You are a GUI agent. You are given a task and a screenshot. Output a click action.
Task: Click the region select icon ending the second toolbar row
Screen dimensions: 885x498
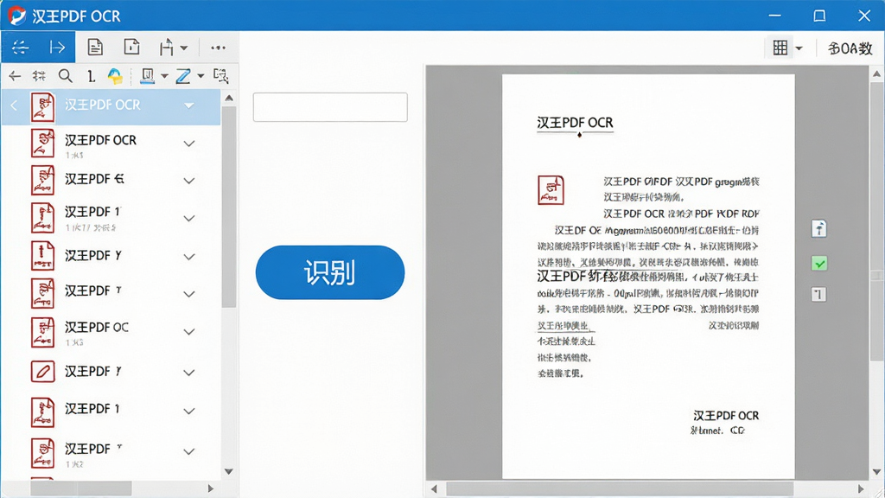pyautogui.click(x=220, y=76)
